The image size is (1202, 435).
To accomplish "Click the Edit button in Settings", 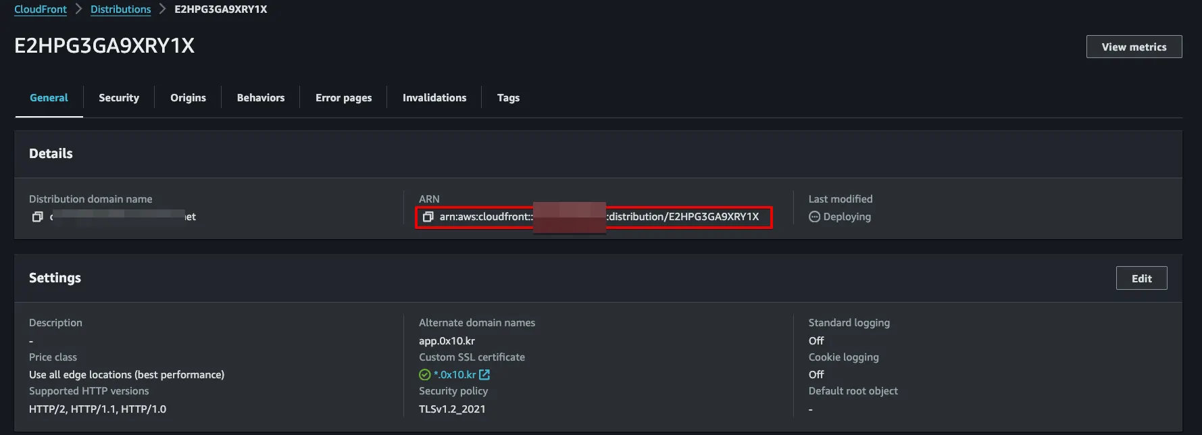I will click(1141, 278).
